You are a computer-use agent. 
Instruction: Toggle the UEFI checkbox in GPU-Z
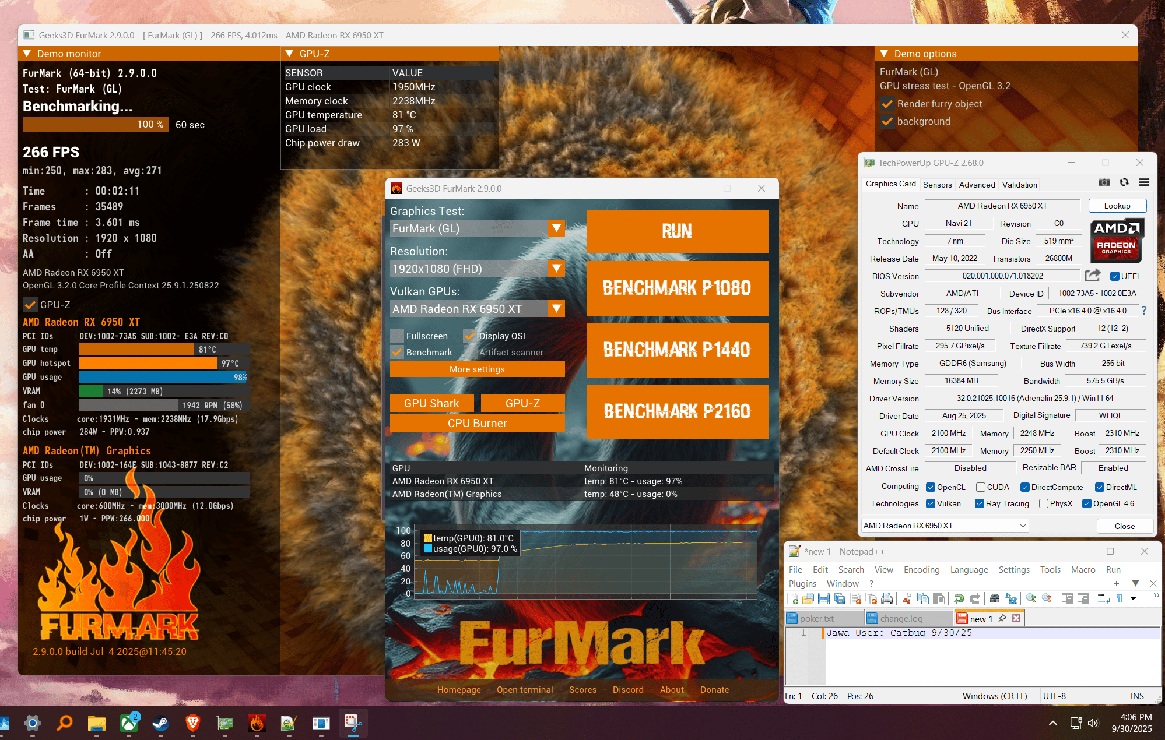point(1114,276)
